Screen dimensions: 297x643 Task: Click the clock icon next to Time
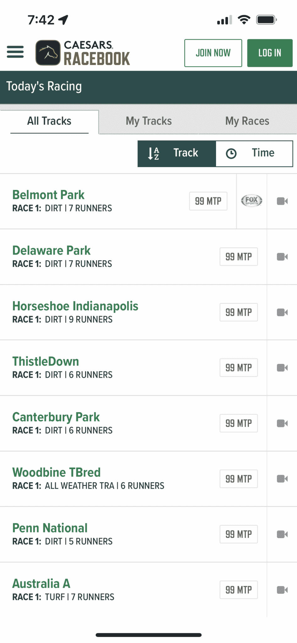click(231, 154)
